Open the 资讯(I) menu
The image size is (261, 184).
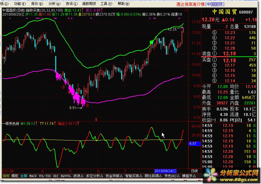[71, 4]
